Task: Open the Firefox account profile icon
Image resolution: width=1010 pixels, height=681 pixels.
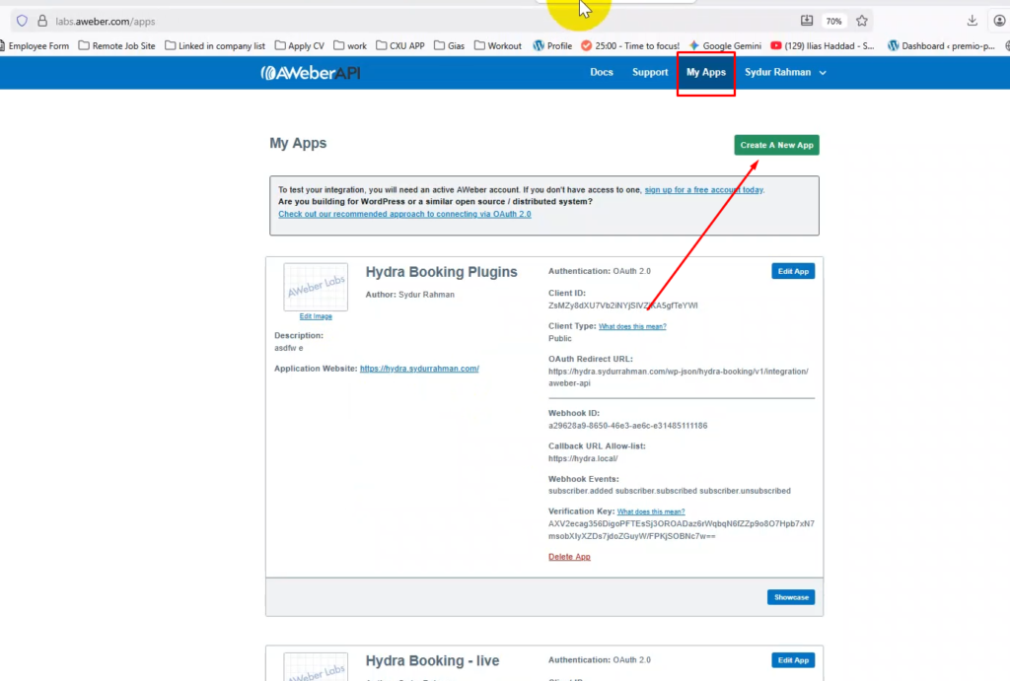Action: (999, 21)
